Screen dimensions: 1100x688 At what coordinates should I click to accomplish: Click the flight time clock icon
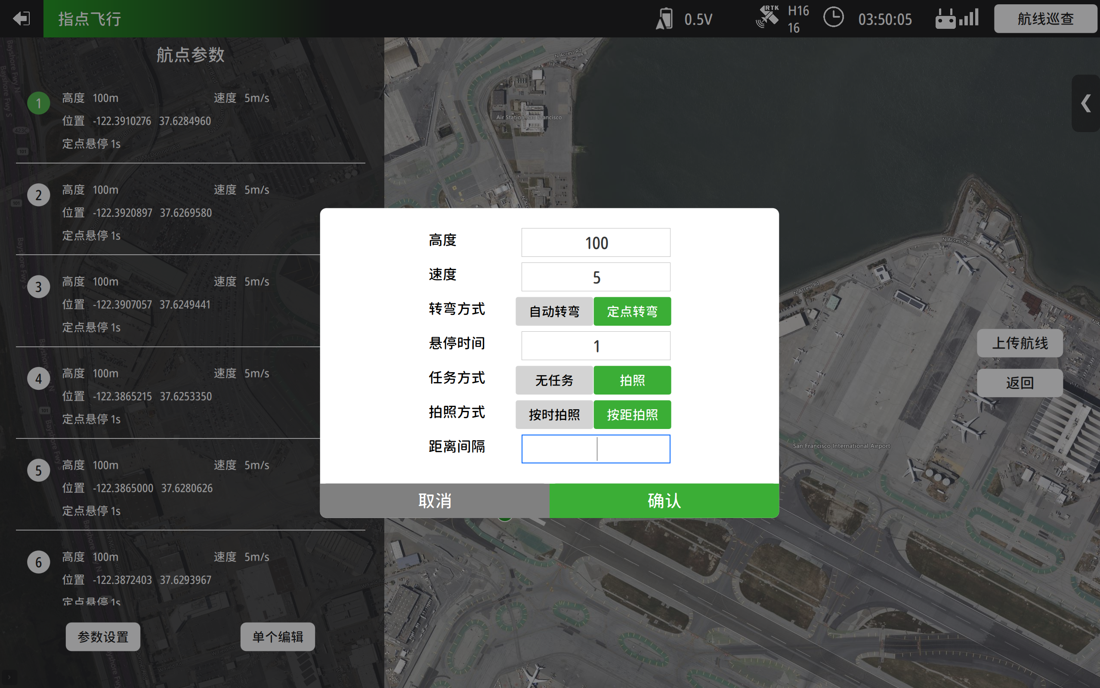click(x=833, y=18)
